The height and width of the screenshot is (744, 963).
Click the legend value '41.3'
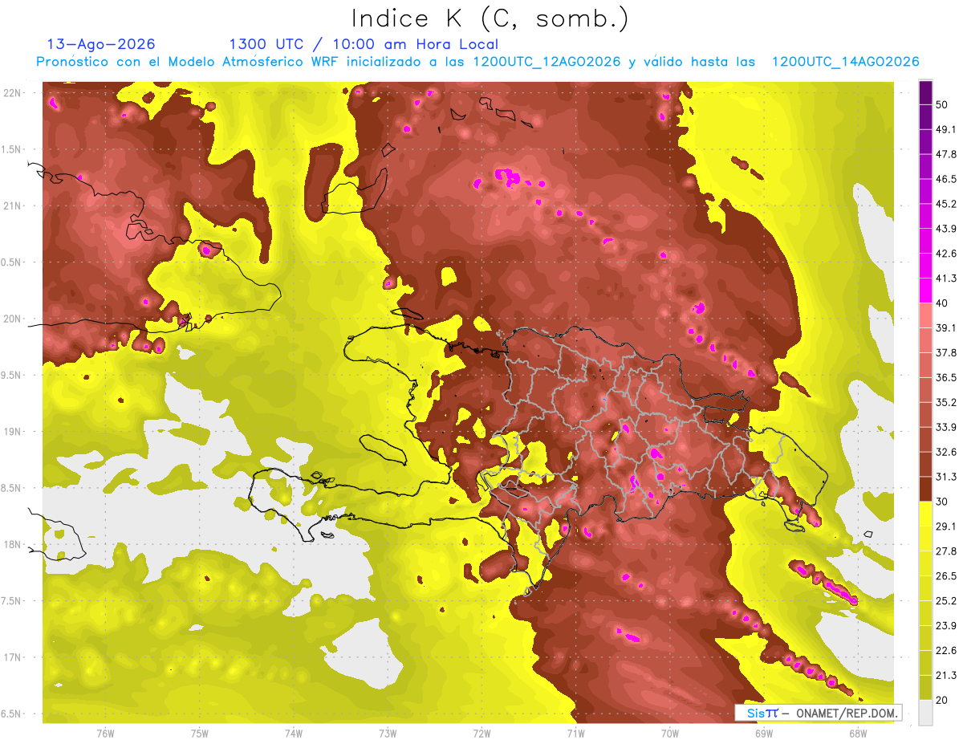pyautogui.click(x=946, y=278)
